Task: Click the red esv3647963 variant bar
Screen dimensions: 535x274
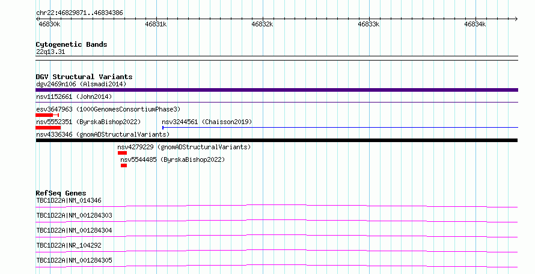Action: (x=47, y=115)
